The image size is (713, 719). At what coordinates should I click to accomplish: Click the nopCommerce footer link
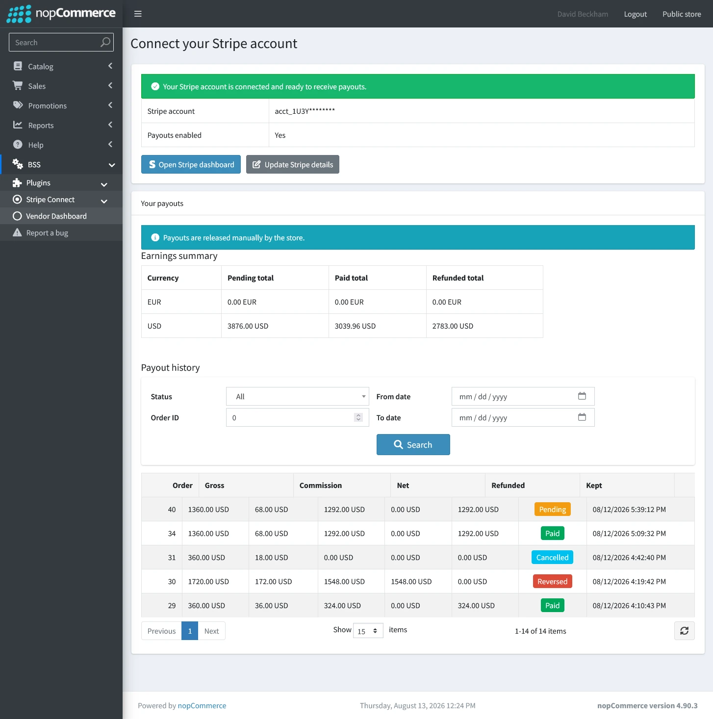[x=202, y=706]
